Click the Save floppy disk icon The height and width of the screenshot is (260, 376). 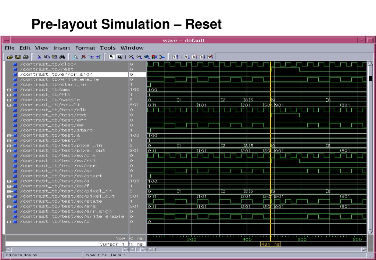pos(17,57)
